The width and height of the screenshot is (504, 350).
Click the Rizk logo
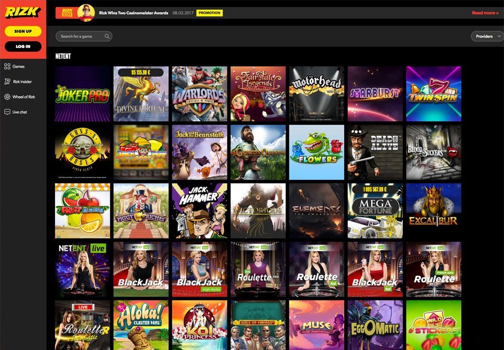point(23,12)
